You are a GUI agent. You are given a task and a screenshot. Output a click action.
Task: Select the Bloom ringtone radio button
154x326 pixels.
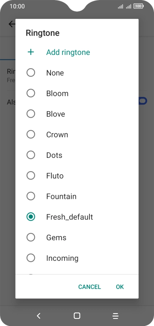click(x=31, y=94)
